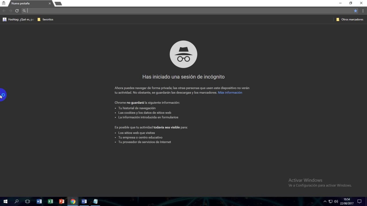The width and height of the screenshot is (367, 206).
Task: Click the back navigation arrow
Action: [4, 11]
